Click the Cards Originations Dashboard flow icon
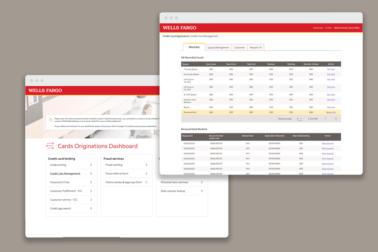This screenshot has width=378, height=252. tap(50, 146)
